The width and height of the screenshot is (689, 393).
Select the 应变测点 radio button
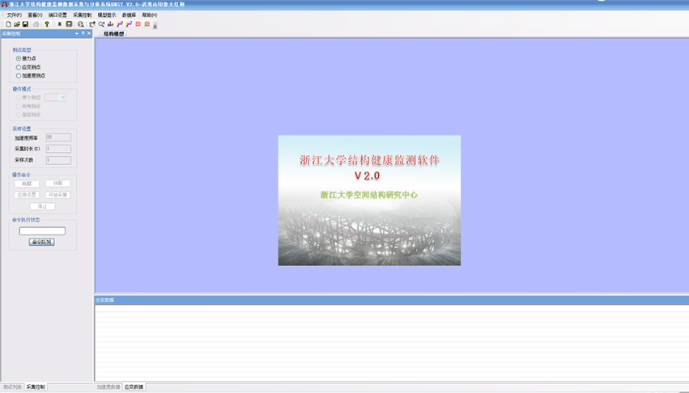coord(19,67)
